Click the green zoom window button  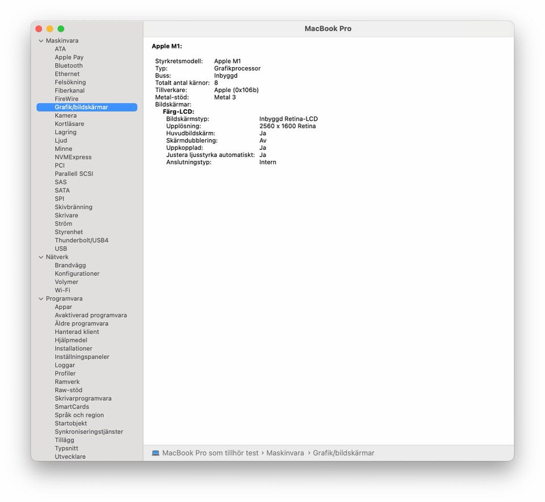pos(61,29)
